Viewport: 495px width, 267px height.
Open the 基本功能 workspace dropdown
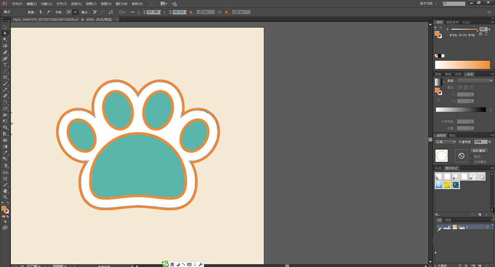[429, 3]
